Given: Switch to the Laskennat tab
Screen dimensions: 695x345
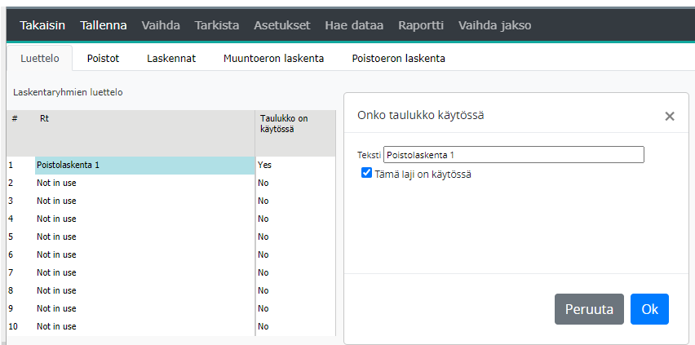Looking at the screenshot, I should (x=171, y=59).
